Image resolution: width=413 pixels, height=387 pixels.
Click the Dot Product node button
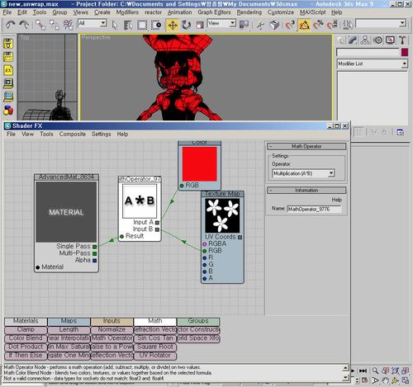(x=26, y=347)
